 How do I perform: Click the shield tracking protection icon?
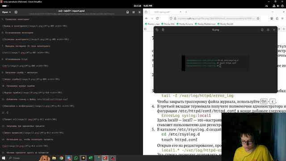click(171, 18)
